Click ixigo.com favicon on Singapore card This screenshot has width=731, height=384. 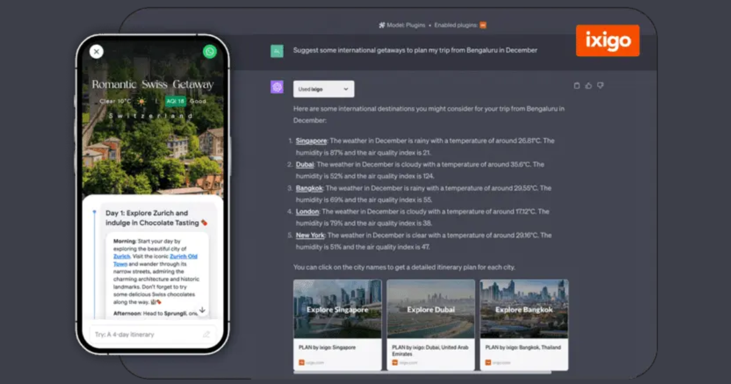[301, 363]
